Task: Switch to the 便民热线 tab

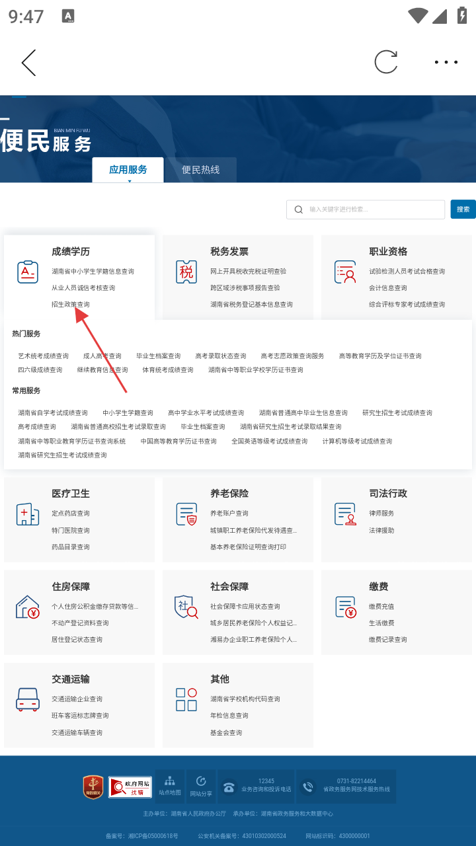Action: [200, 170]
